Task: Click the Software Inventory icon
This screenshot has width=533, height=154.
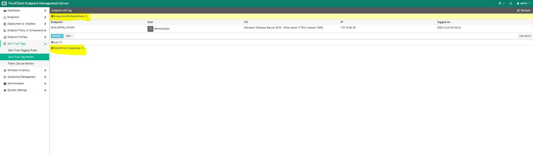Action: [5, 70]
